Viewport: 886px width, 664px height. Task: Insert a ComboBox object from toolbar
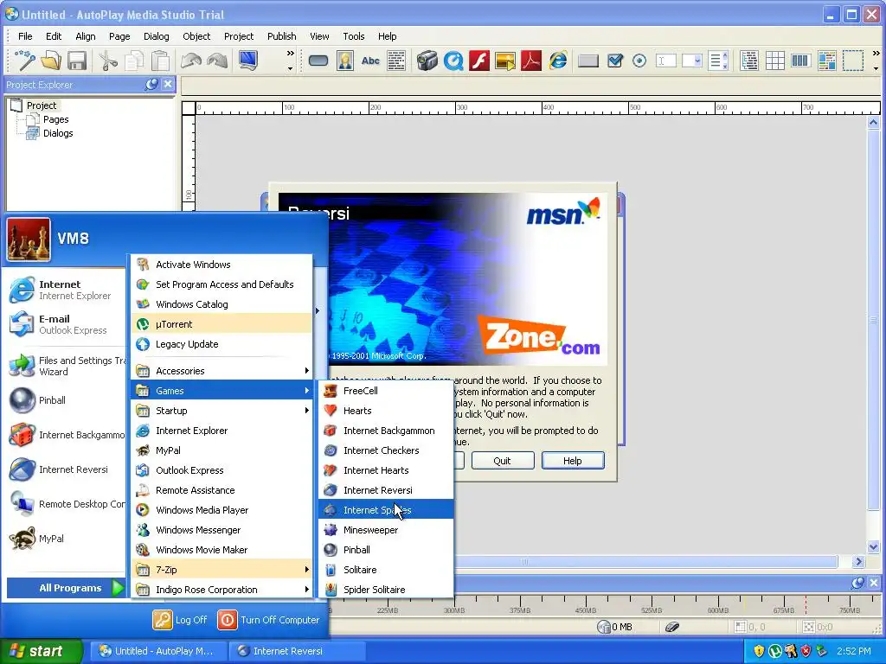click(x=691, y=61)
